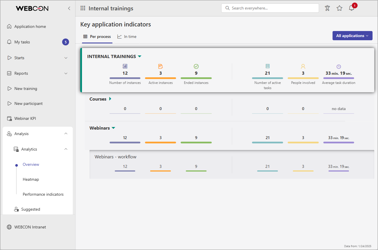Click the Webinars - workflow row title
The width and height of the screenshot is (378, 250).
point(116,157)
